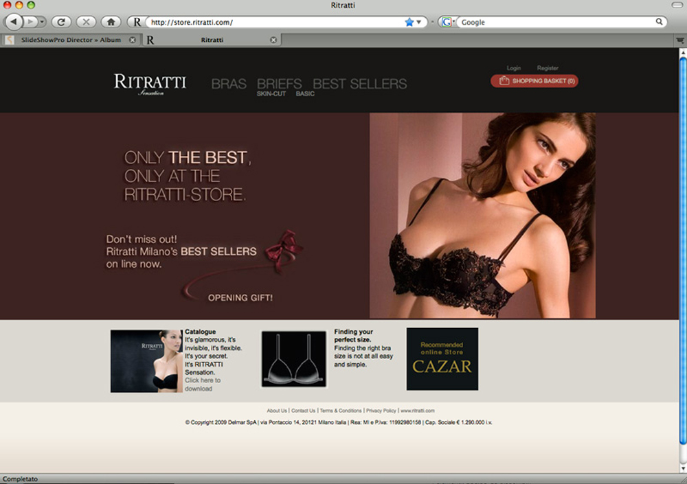This screenshot has height=484, width=687.
Task: Open the Terms & Conditions footer link
Action: [341, 411]
